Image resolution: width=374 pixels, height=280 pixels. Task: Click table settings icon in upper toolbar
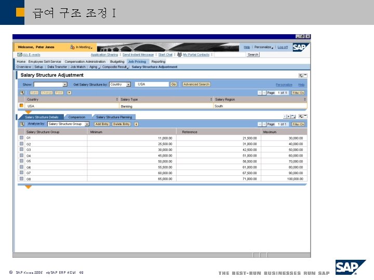22,93
